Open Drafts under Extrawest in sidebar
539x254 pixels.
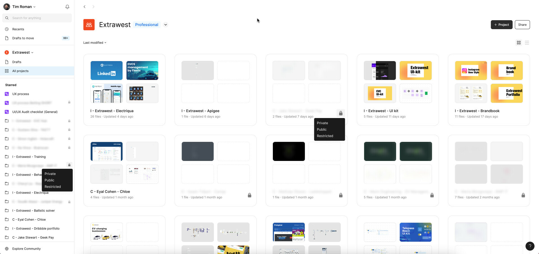[37, 62]
